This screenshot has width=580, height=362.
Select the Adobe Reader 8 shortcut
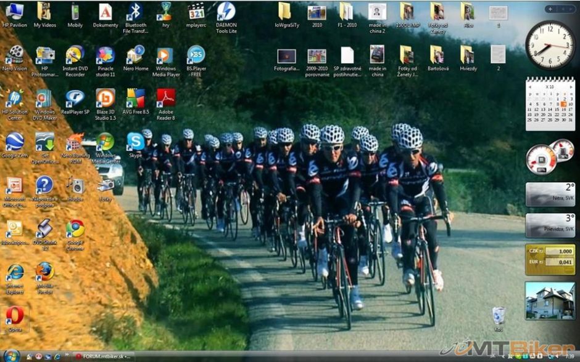(165, 99)
